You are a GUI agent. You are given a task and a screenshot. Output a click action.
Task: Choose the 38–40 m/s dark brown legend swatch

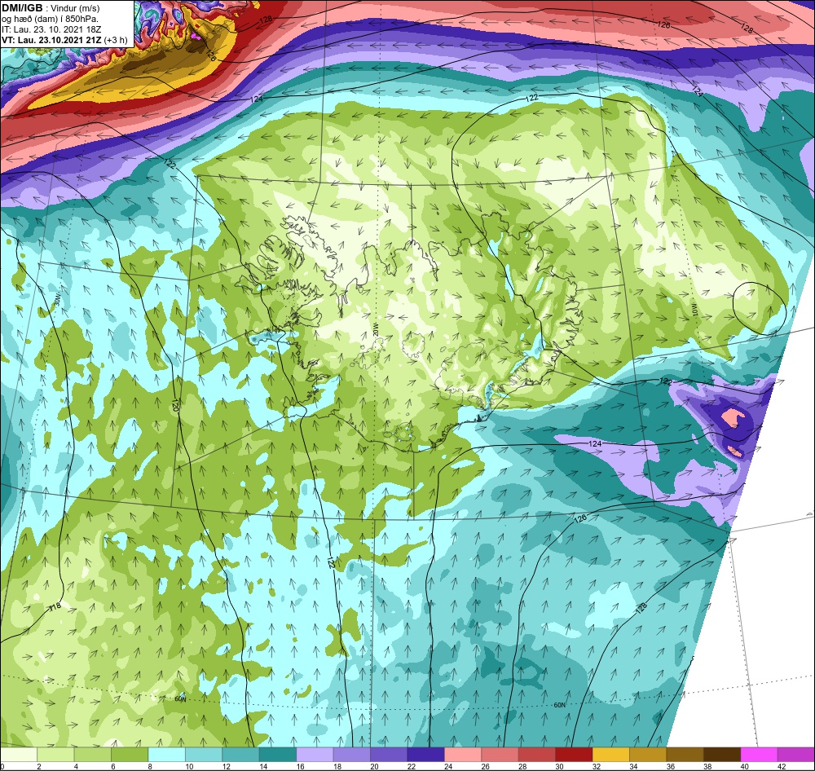(722, 755)
